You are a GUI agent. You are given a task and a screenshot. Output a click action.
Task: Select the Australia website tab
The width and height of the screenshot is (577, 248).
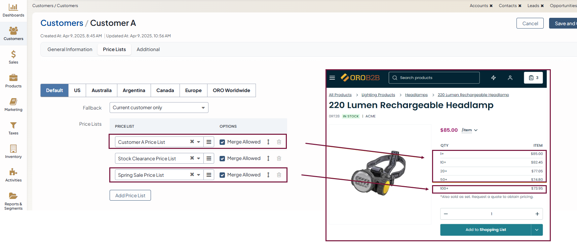101,90
